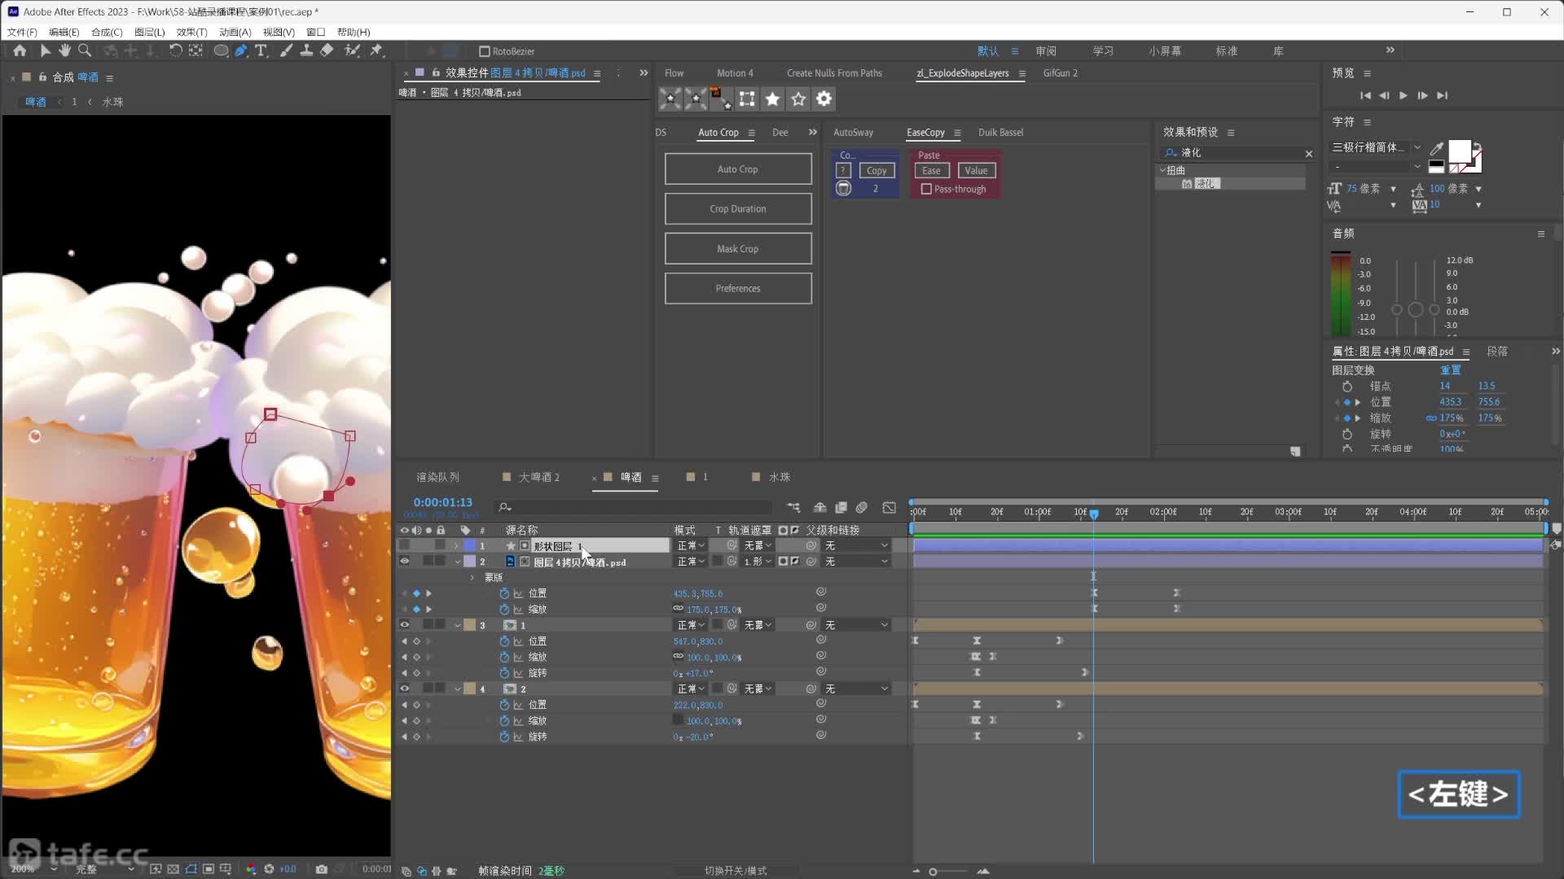Viewport: 1564px width, 879px height.
Task: Click the stopwatch for 锚点 property
Action: click(1347, 386)
